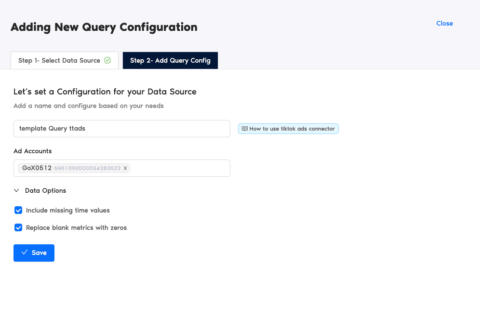Screen dimensions: 480x332
Task: Click the Ad Accounts field label
Action: pyautogui.click(x=32, y=151)
